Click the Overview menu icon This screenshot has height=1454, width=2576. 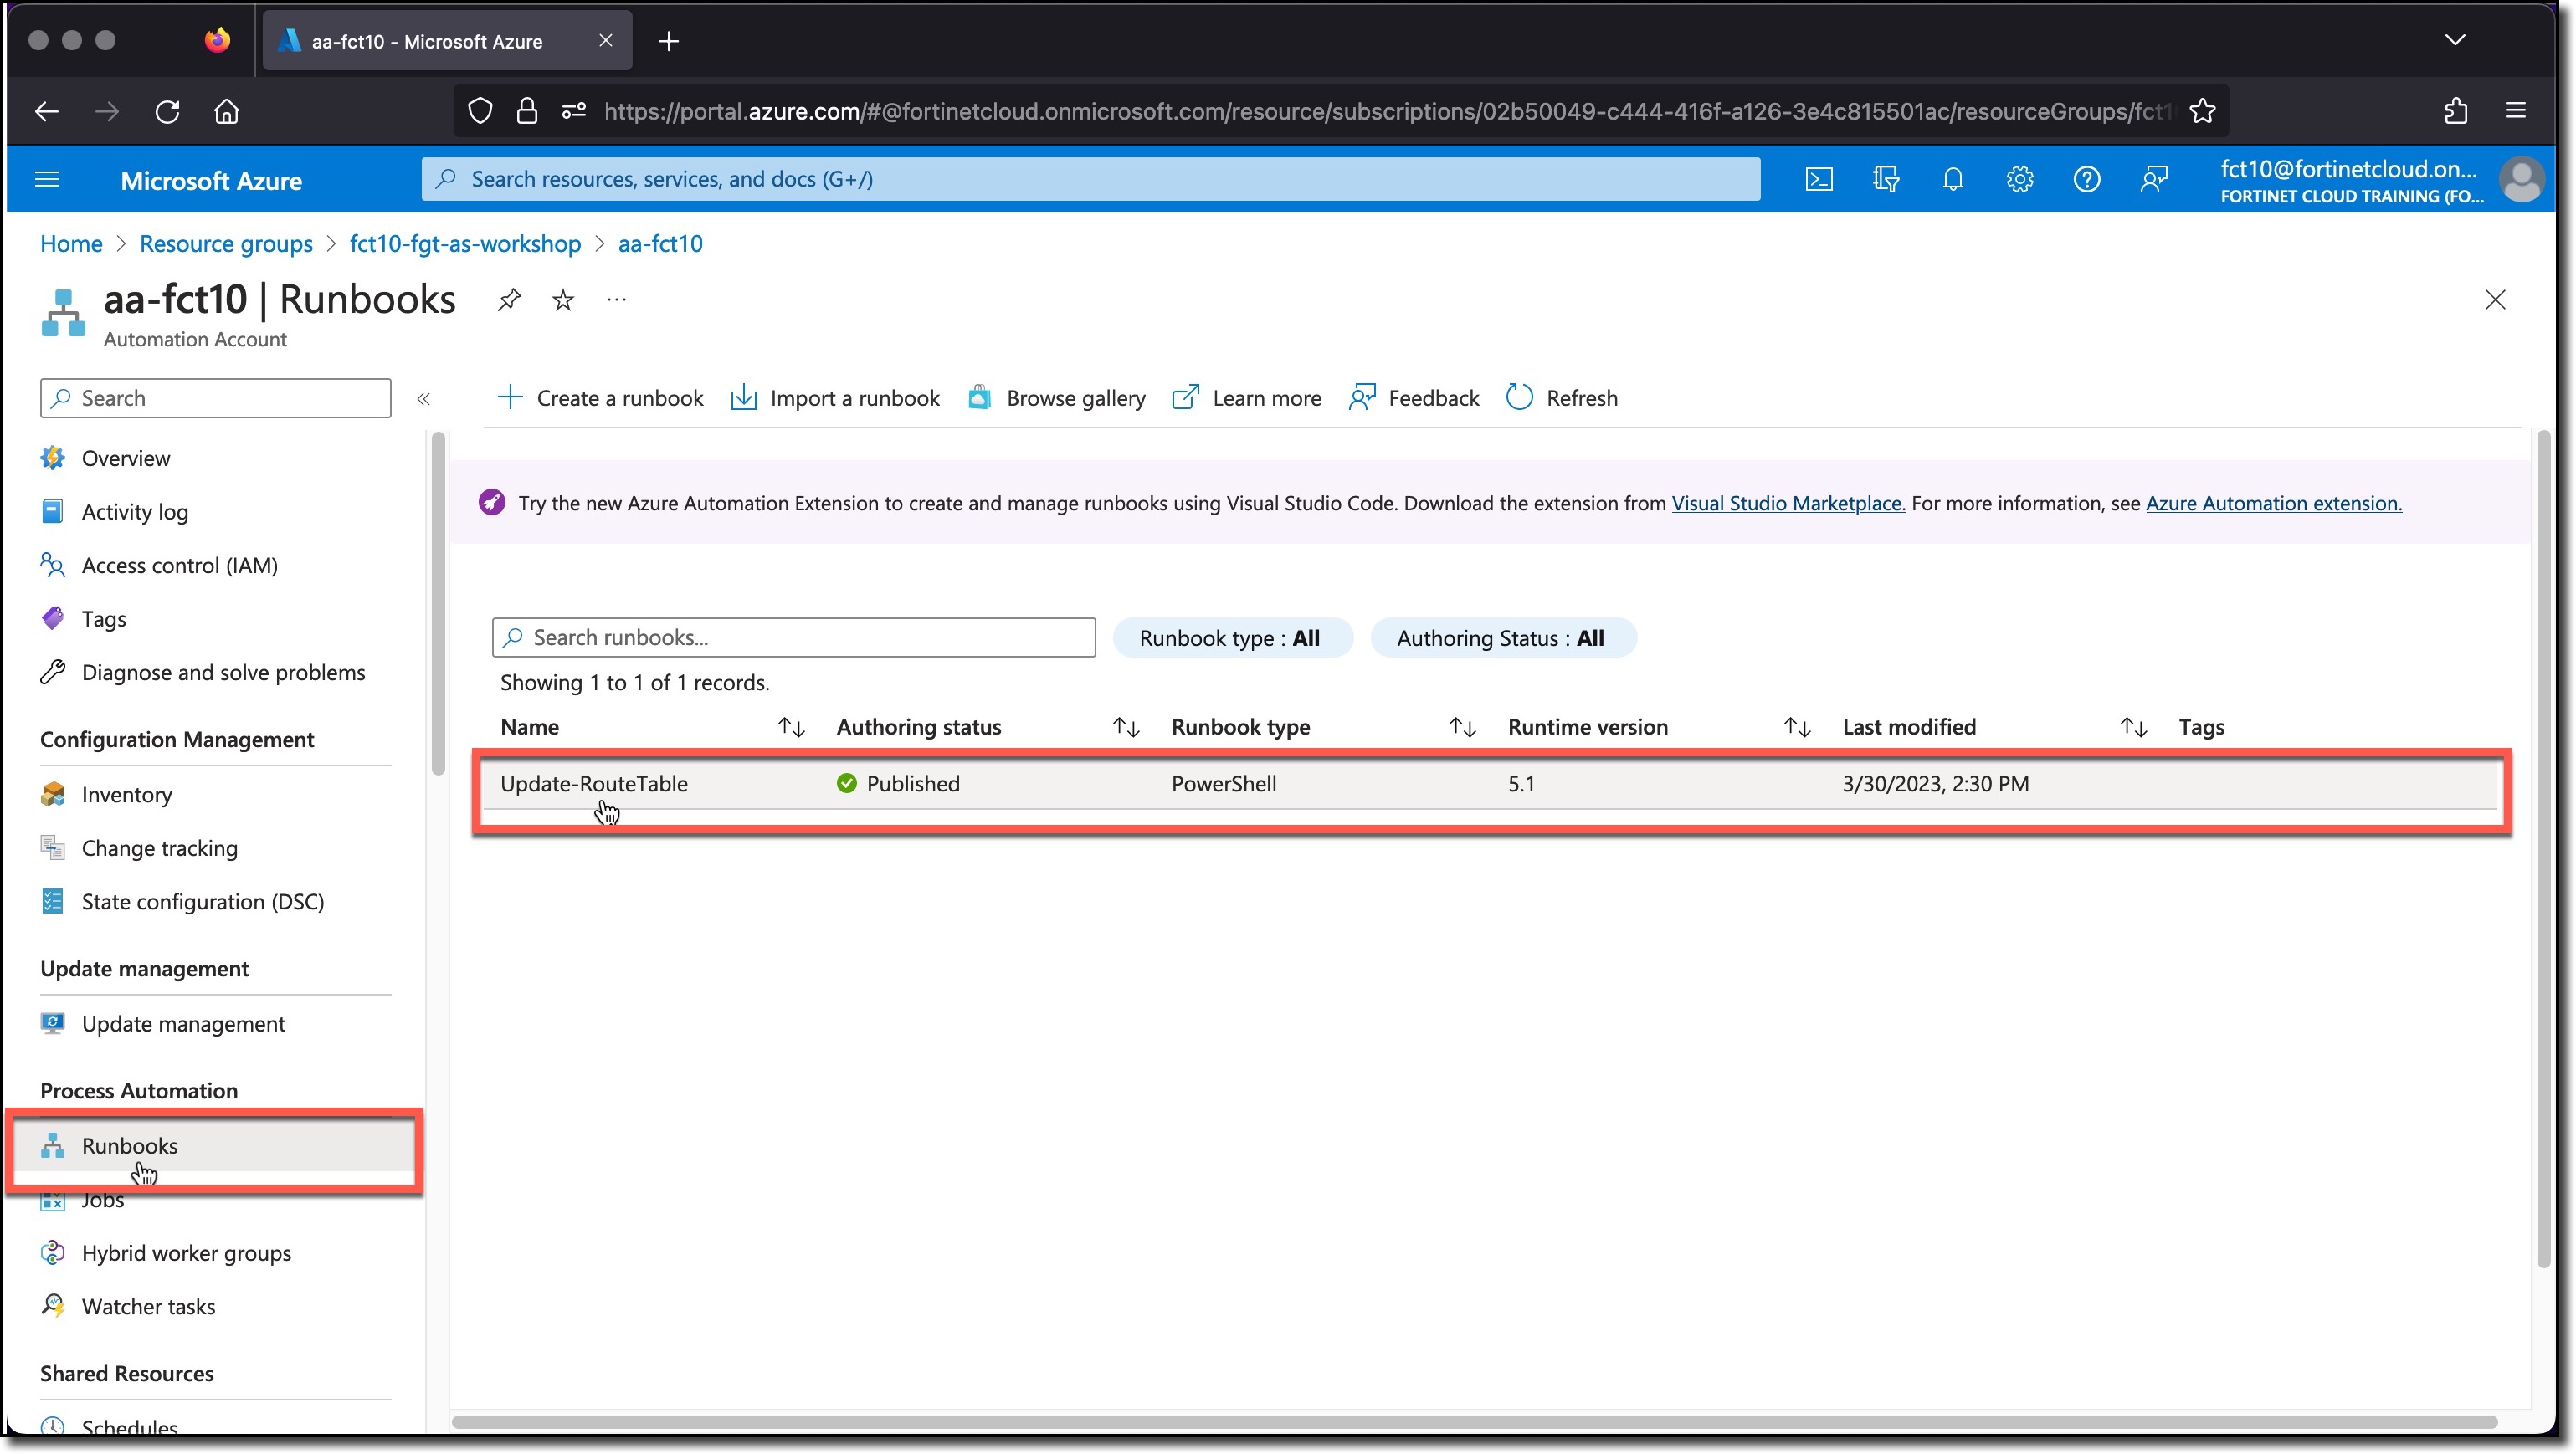(53, 457)
